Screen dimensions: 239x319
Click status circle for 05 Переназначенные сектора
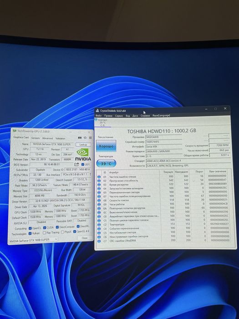[x=99, y=192]
